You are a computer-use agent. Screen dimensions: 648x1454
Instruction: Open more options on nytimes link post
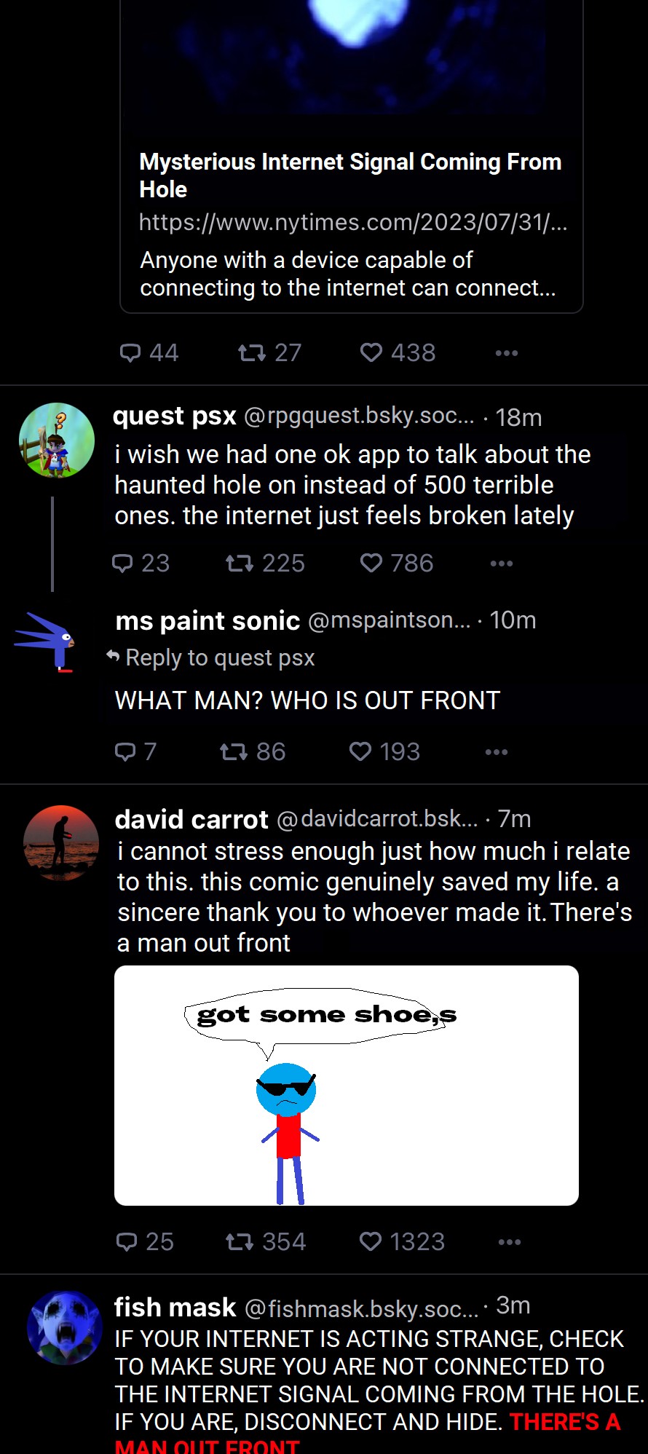[506, 353]
